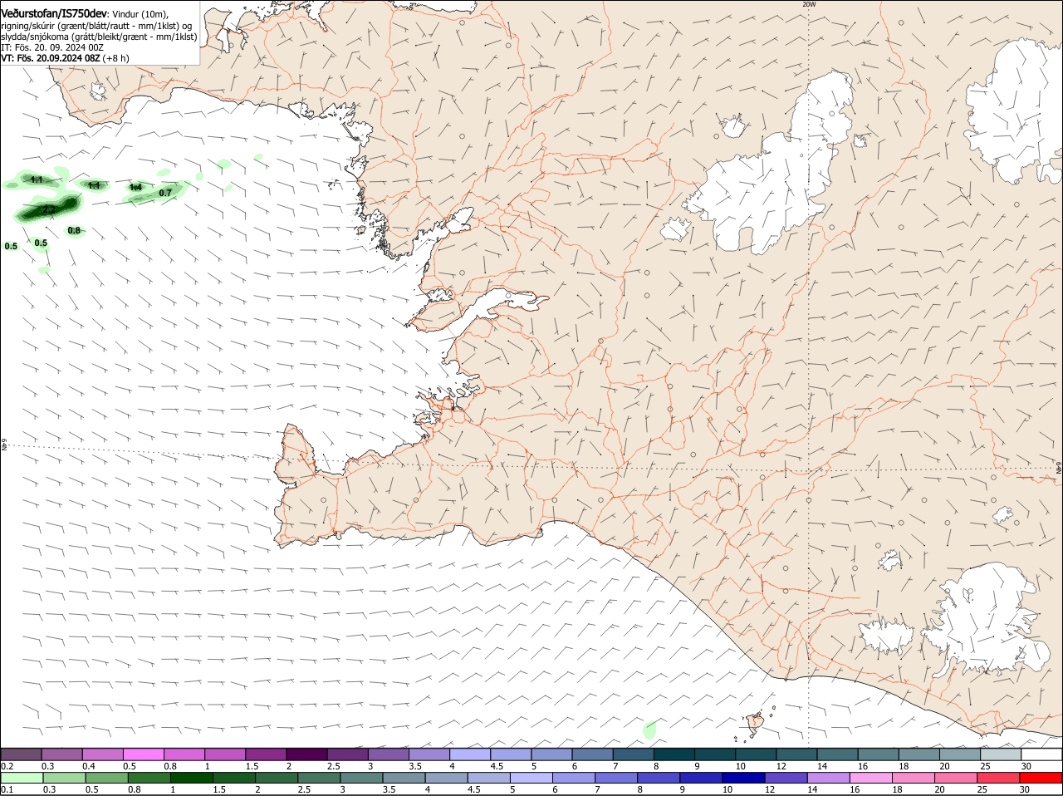The image size is (1063, 796).
Task: Click the VT: Fös. 20.09.2024 08Z timestamp
Action: tap(51, 58)
